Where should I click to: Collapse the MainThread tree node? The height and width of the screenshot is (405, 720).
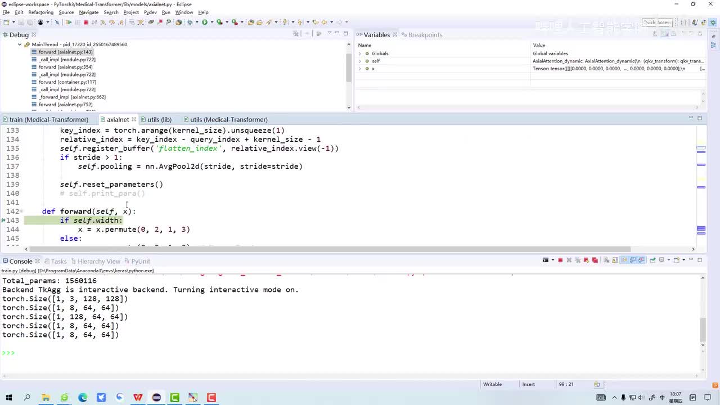point(20,44)
